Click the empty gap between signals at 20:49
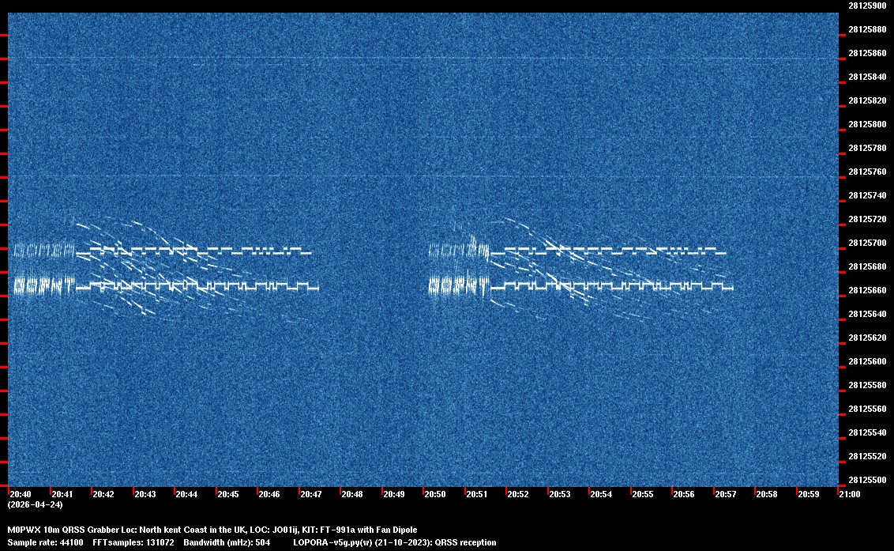This screenshot has width=894, height=551. coord(393,269)
